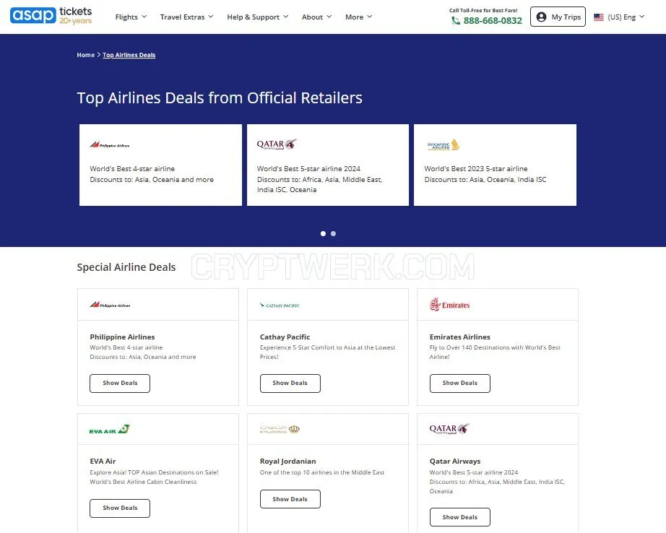The image size is (666, 533).
Task: Show Deals for Qatar Airways
Action: [x=460, y=517]
